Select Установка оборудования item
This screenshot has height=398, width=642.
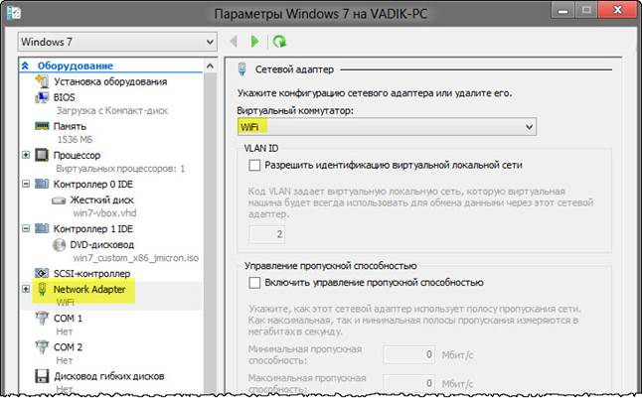pyautogui.click(x=110, y=81)
